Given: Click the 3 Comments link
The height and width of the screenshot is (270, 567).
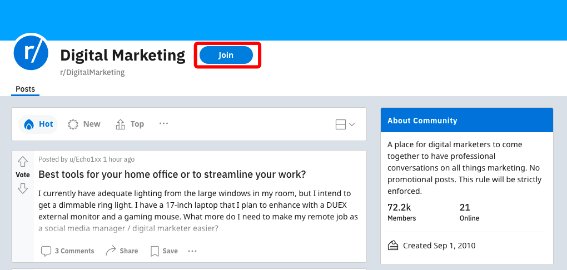Looking at the screenshot, I should point(74,251).
